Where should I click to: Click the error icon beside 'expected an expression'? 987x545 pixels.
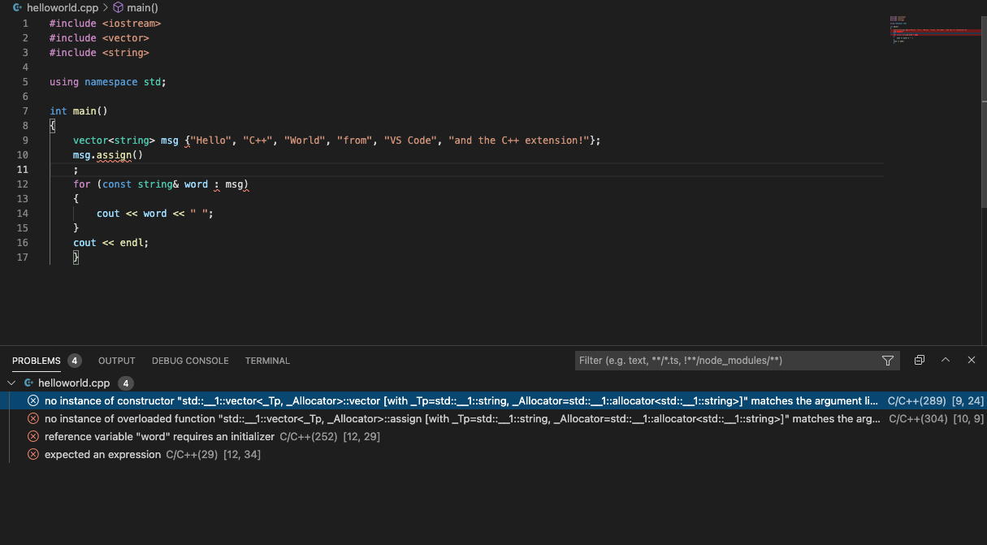pyautogui.click(x=32, y=454)
